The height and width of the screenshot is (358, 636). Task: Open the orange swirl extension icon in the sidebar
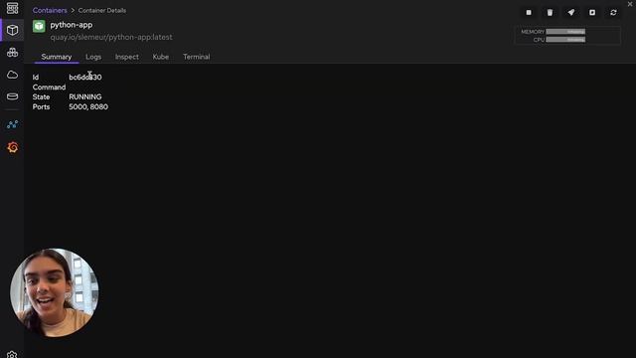tap(13, 147)
